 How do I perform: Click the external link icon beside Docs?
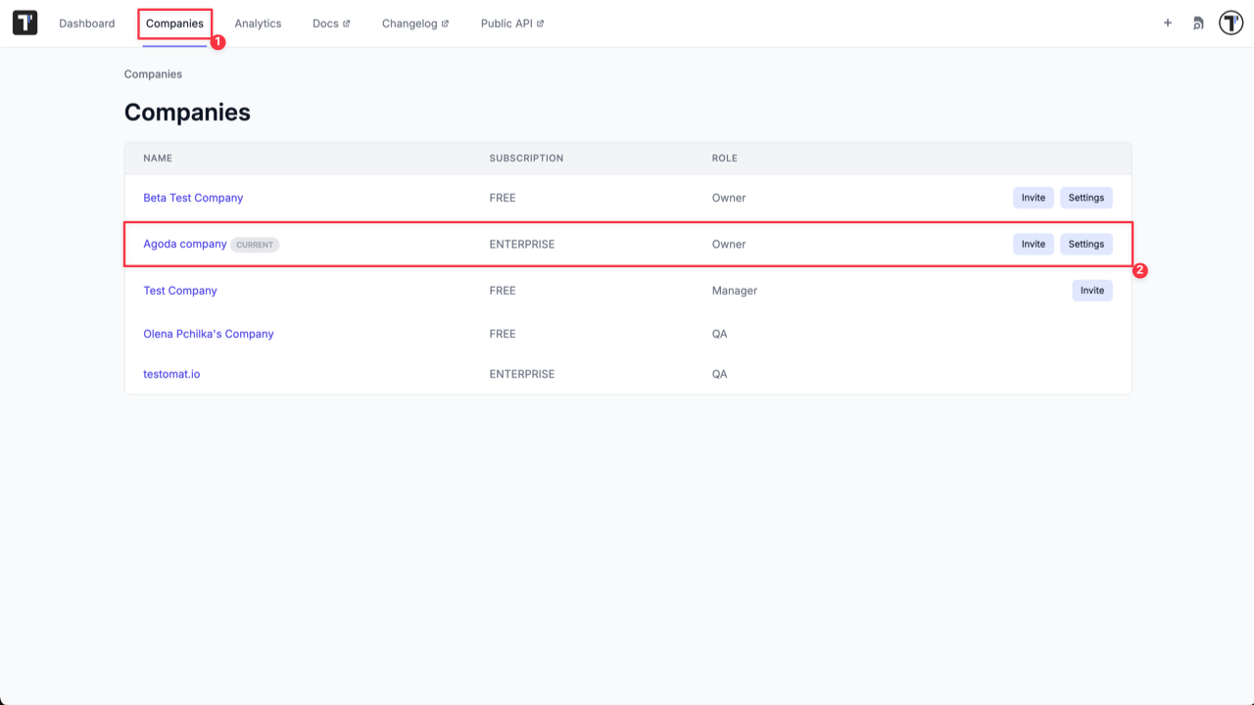tap(348, 22)
